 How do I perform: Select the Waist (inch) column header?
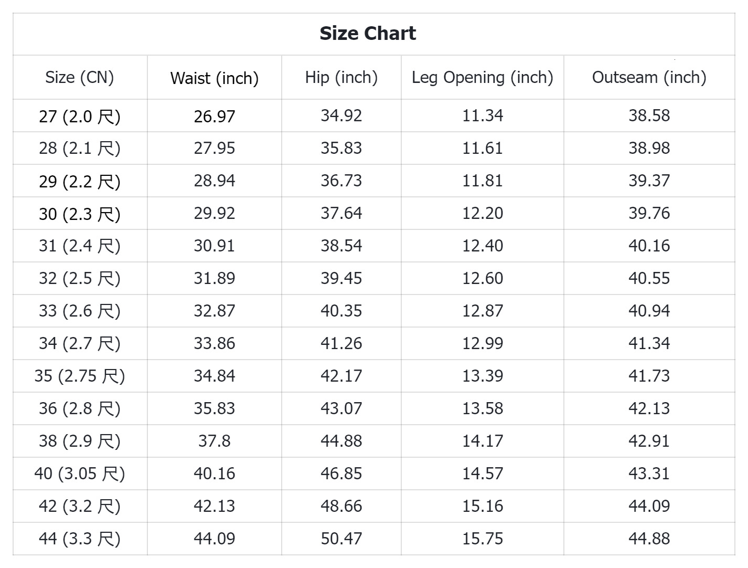coord(215,79)
